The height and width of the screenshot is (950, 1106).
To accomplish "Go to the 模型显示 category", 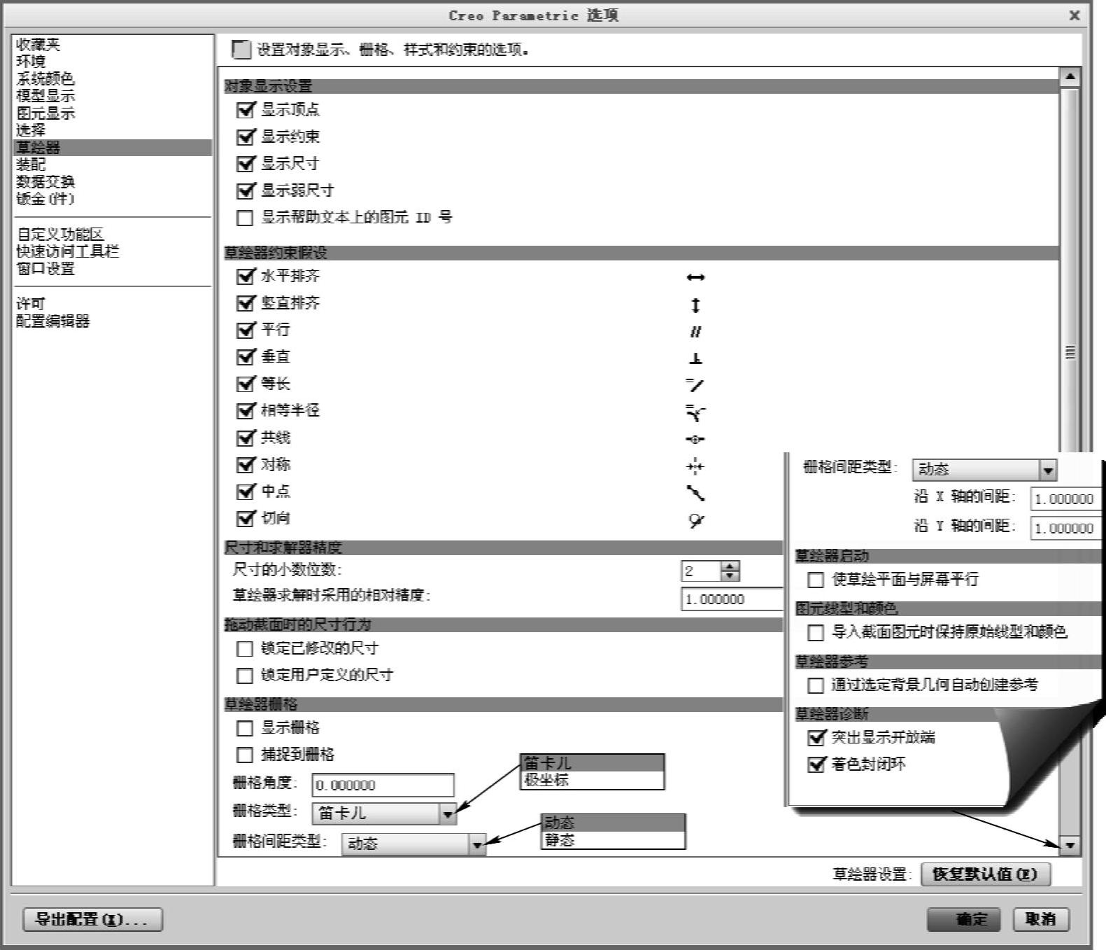I will (45, 96).
